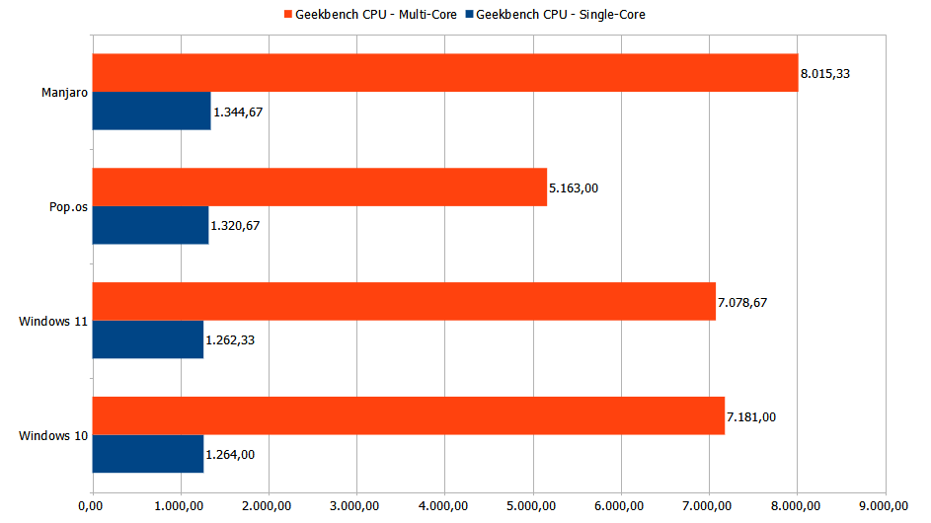Select the Windows 11 Single-Core blue bar

[x=148, y=339]
